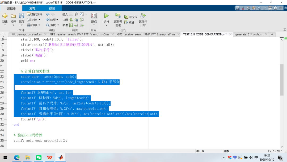Click the Save (保存) icon in ribbon
The height and width of the screenshot is (162, 287).
point(22,16)
